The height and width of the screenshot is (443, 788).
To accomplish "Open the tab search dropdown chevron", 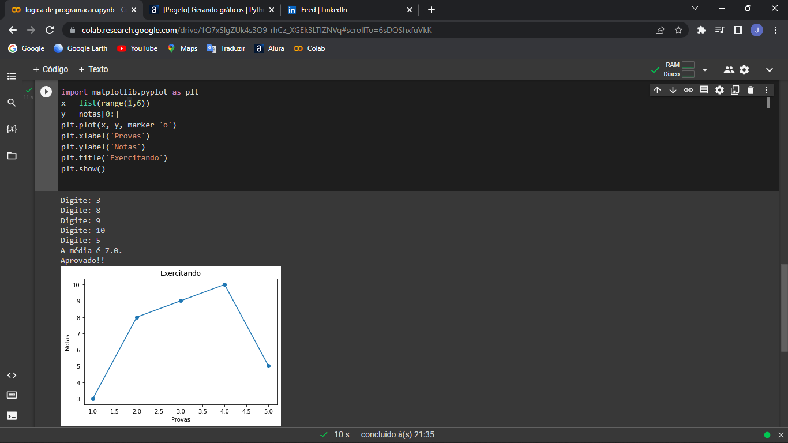I will pyautogui.click(x=695, y=9).
